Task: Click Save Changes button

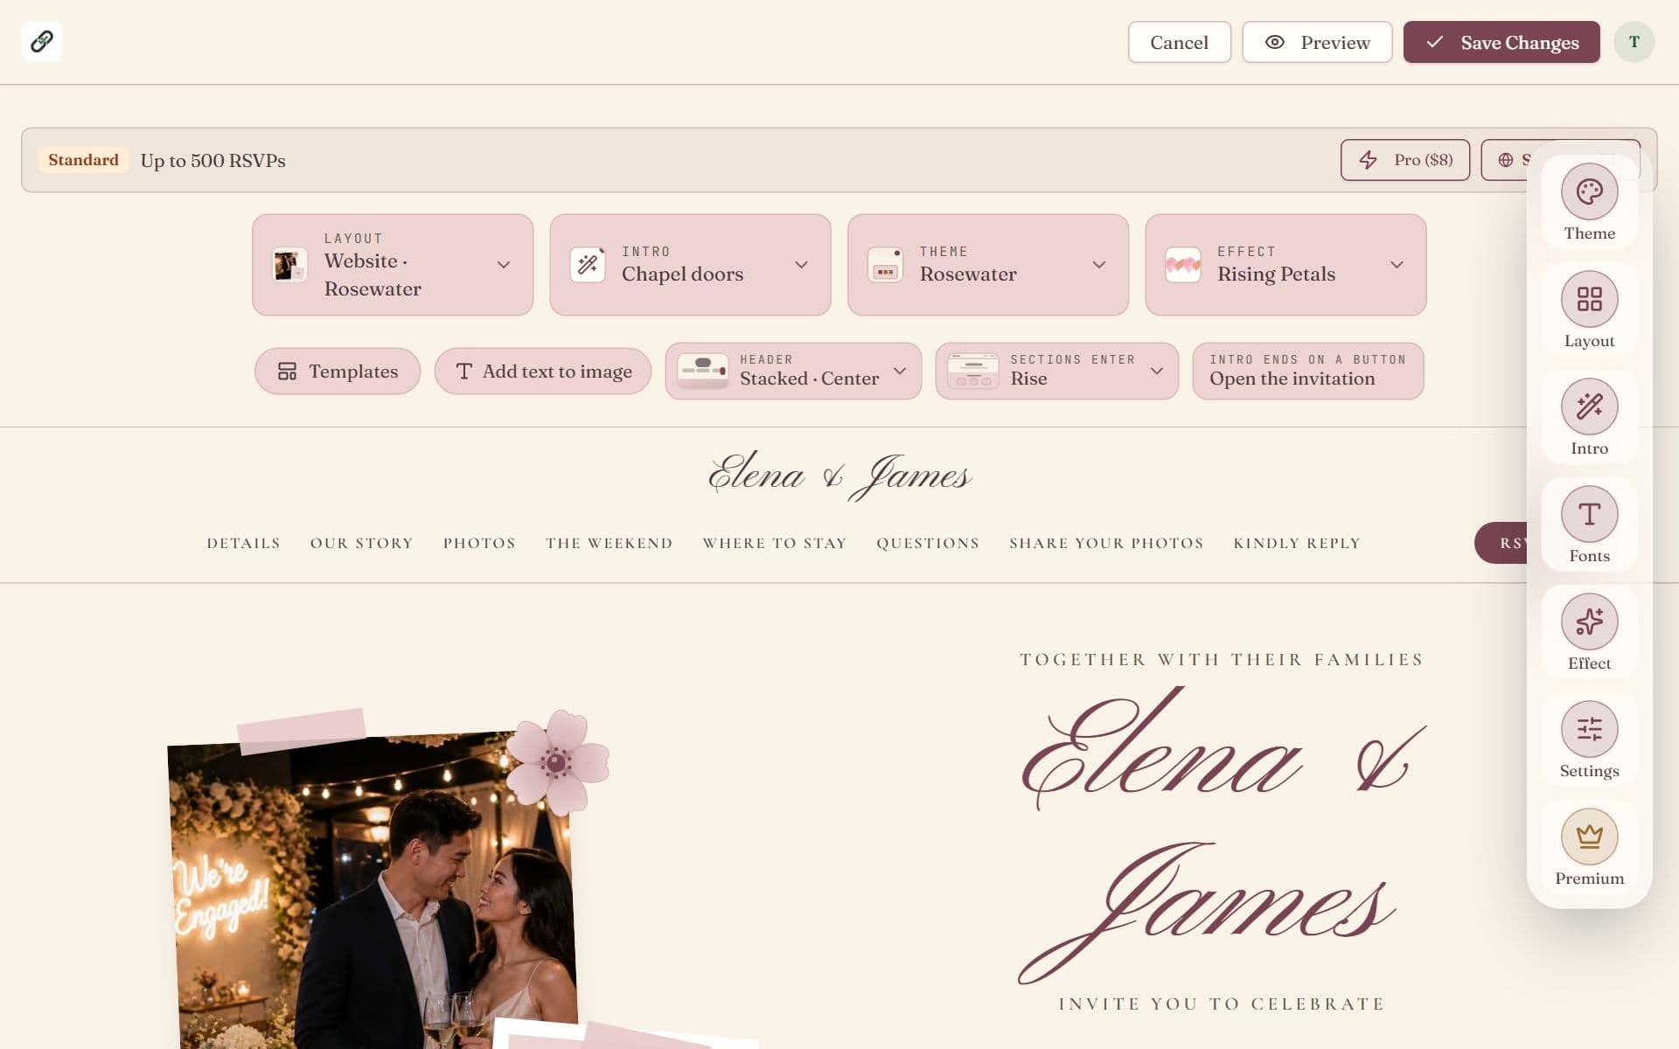Action: point(1501,42)
